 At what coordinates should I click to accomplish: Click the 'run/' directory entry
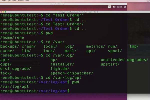coord(112,46)
